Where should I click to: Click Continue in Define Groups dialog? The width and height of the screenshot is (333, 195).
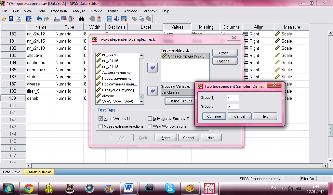214,116
